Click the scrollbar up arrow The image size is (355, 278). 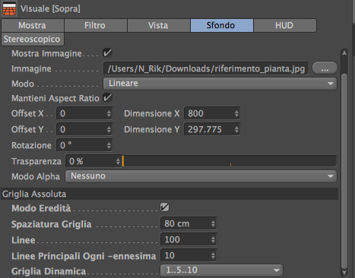pos(344,53)
